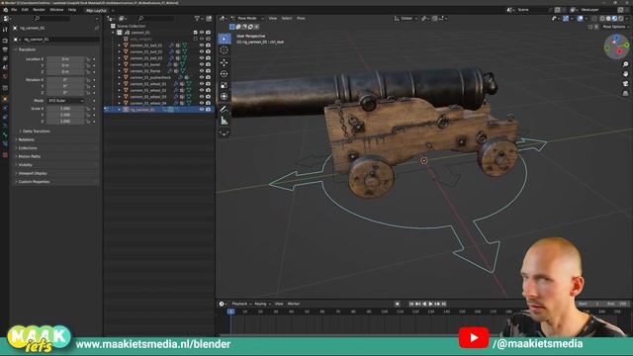Open the File menu
633x356 pixels.
(x=14, y=10)
